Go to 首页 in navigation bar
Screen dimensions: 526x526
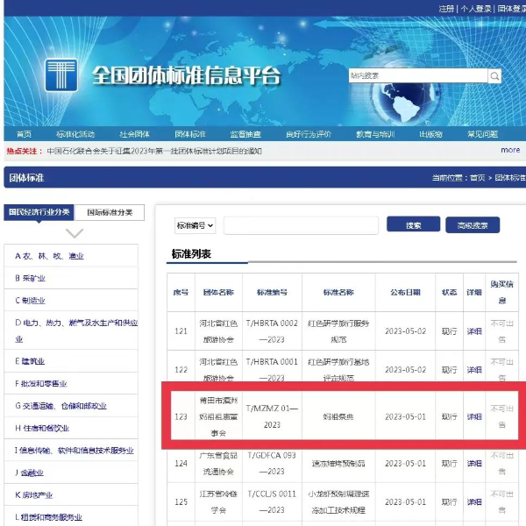point(24,134)
